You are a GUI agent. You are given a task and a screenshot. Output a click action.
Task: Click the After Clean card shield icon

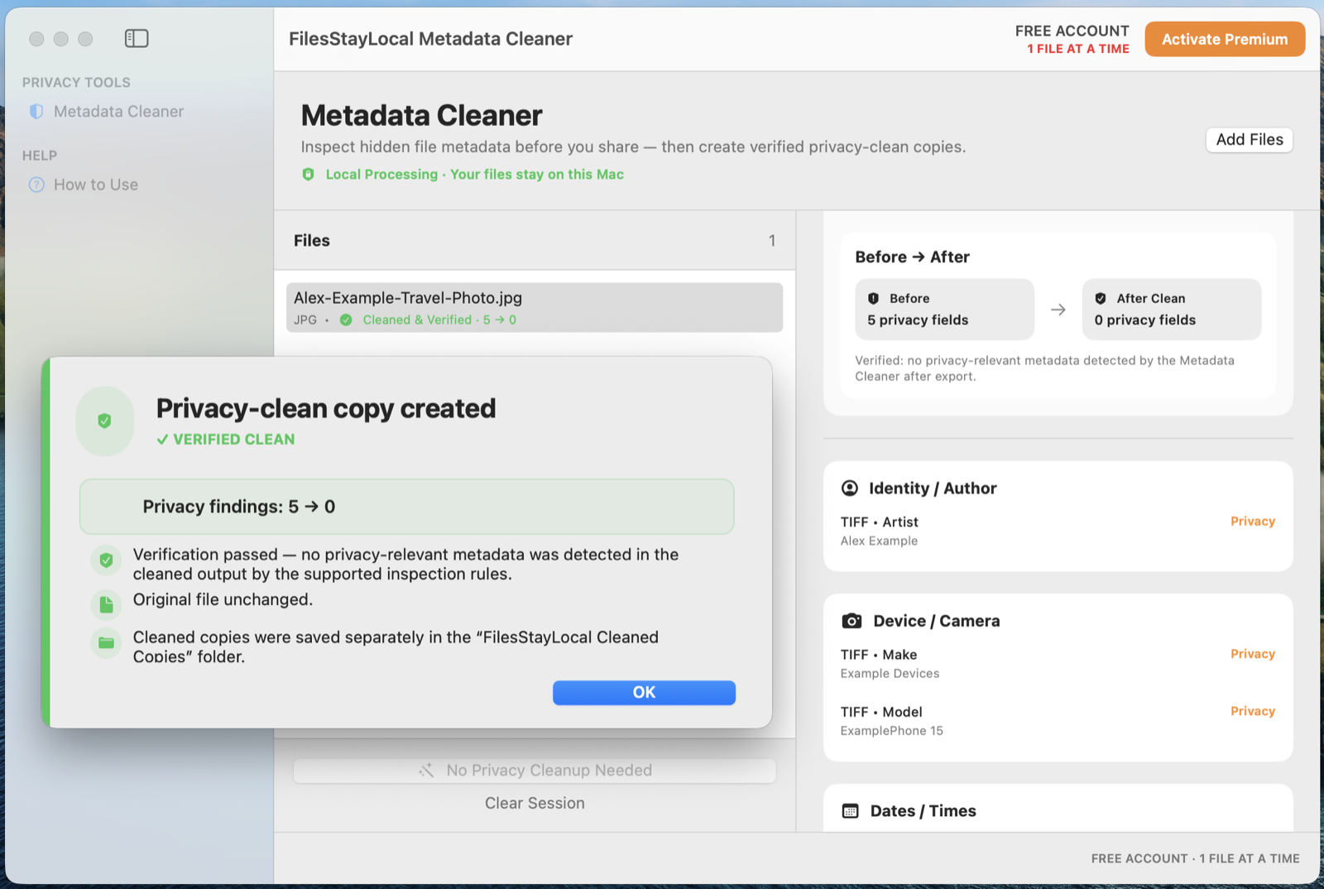(x=1101, y=299)
